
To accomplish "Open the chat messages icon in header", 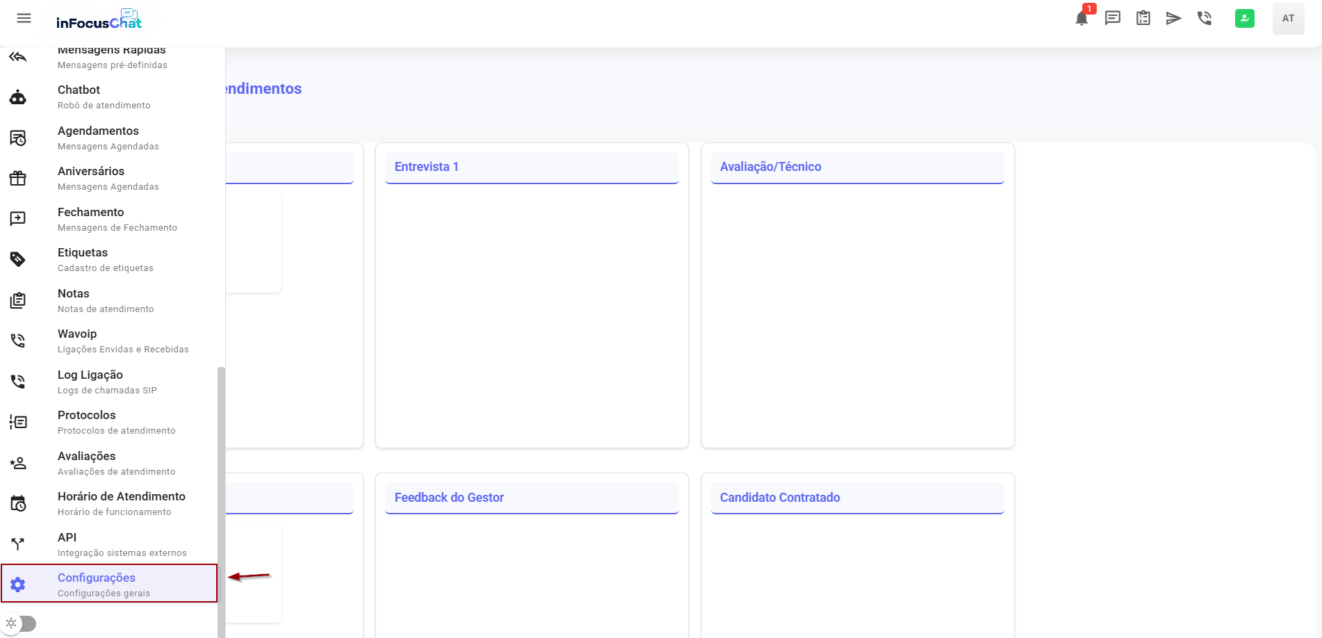I will (1113, 18).
